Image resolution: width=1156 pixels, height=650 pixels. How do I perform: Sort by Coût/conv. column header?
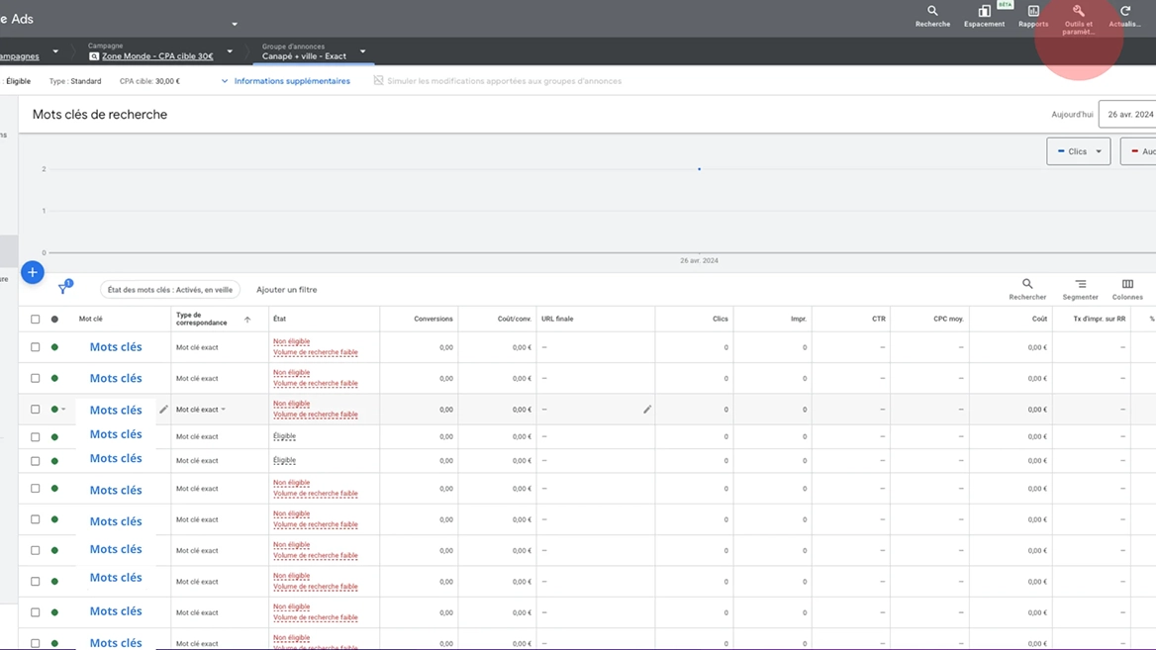(515, 320)
